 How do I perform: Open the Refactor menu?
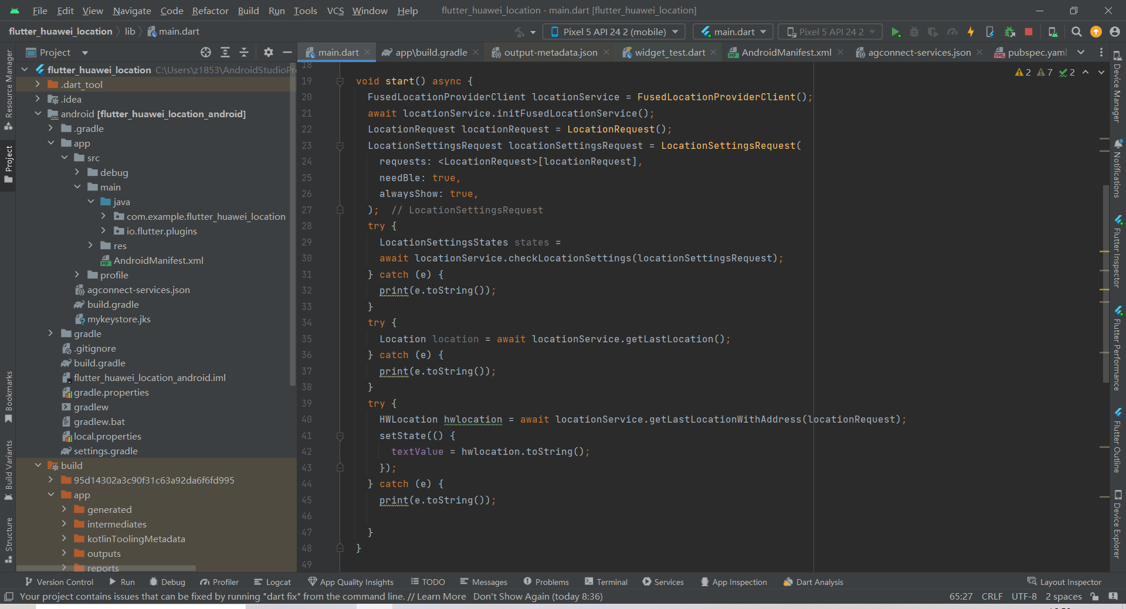click(210, 11)
